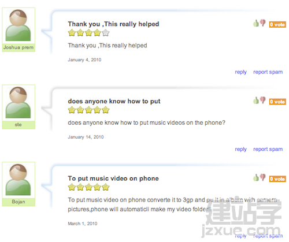Reply to the January 4, 2010 comment
Screen dimensions: 289x242
240,72
